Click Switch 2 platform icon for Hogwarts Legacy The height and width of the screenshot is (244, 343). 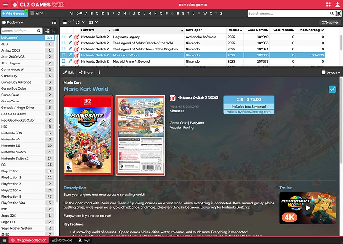77,37
